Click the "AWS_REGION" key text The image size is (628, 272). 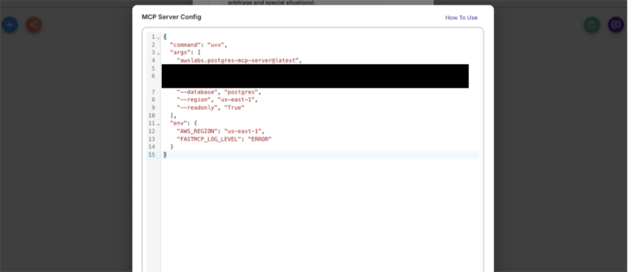(x=197, y=131)
